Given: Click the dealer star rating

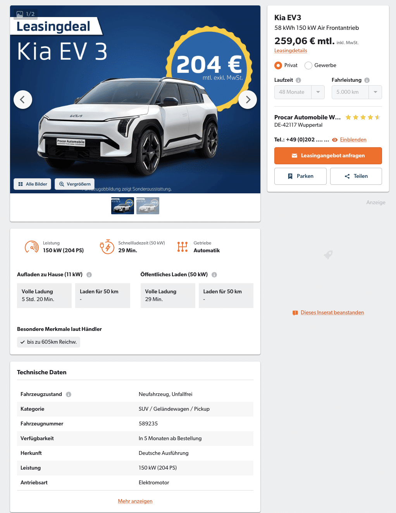Looking at the screenshot, I should point(363,117).
